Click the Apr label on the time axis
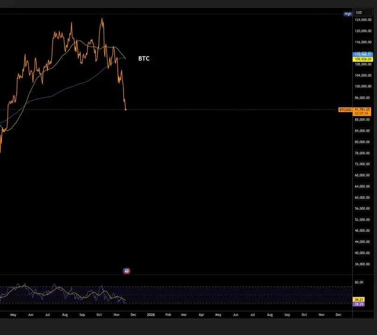The image size is (377, 335). click(x=201, y=315)
